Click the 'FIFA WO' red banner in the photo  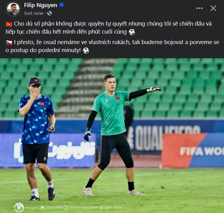(193, 150)
